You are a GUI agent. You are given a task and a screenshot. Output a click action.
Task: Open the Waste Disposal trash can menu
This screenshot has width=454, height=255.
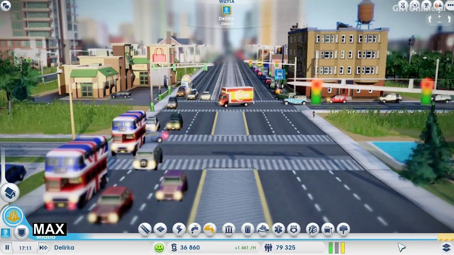point(248,229)
